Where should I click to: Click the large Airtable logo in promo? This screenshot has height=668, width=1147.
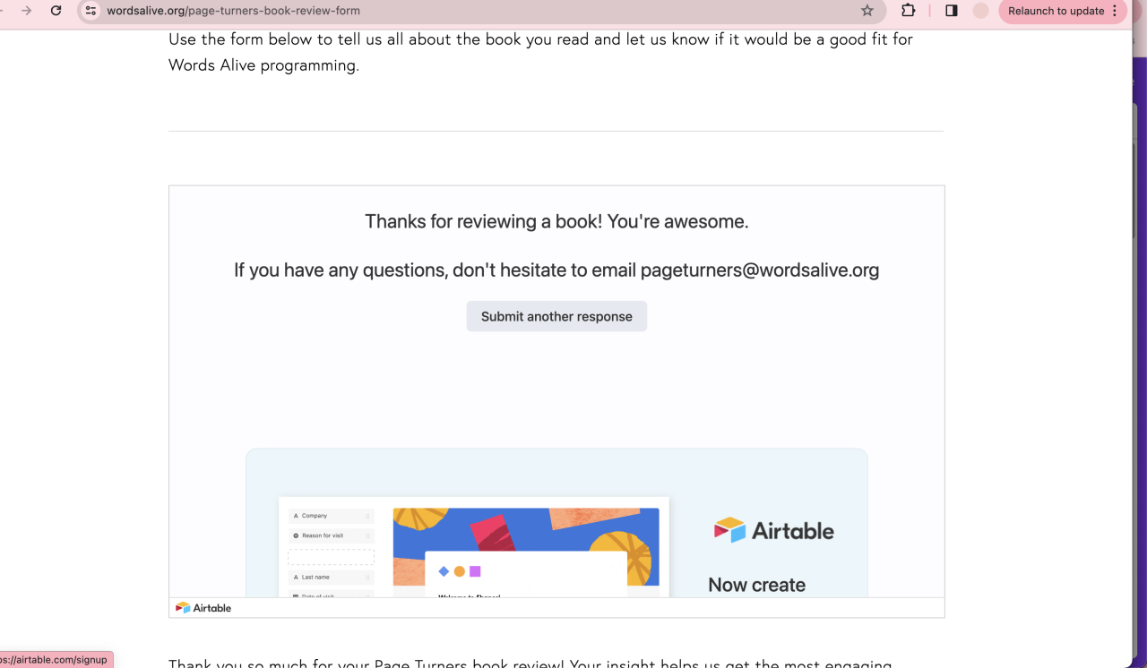pyautogui.click(x=774, y=530)
